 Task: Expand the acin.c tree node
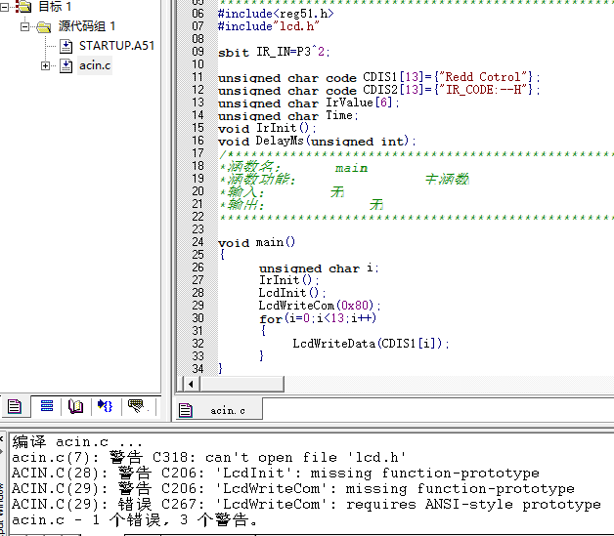[45, 65]
